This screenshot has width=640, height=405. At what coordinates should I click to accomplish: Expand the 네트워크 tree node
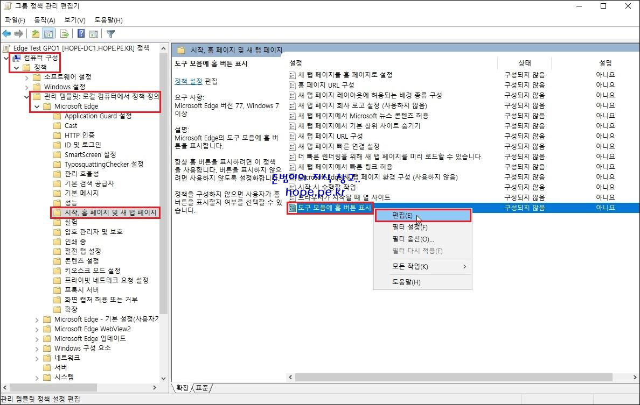pos(37,359)
